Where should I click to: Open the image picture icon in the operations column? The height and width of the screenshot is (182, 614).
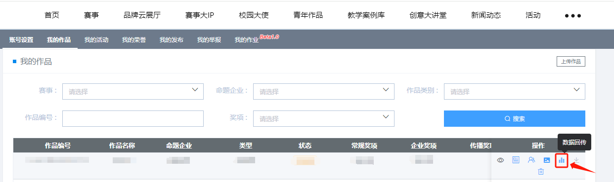click(547, 160)
